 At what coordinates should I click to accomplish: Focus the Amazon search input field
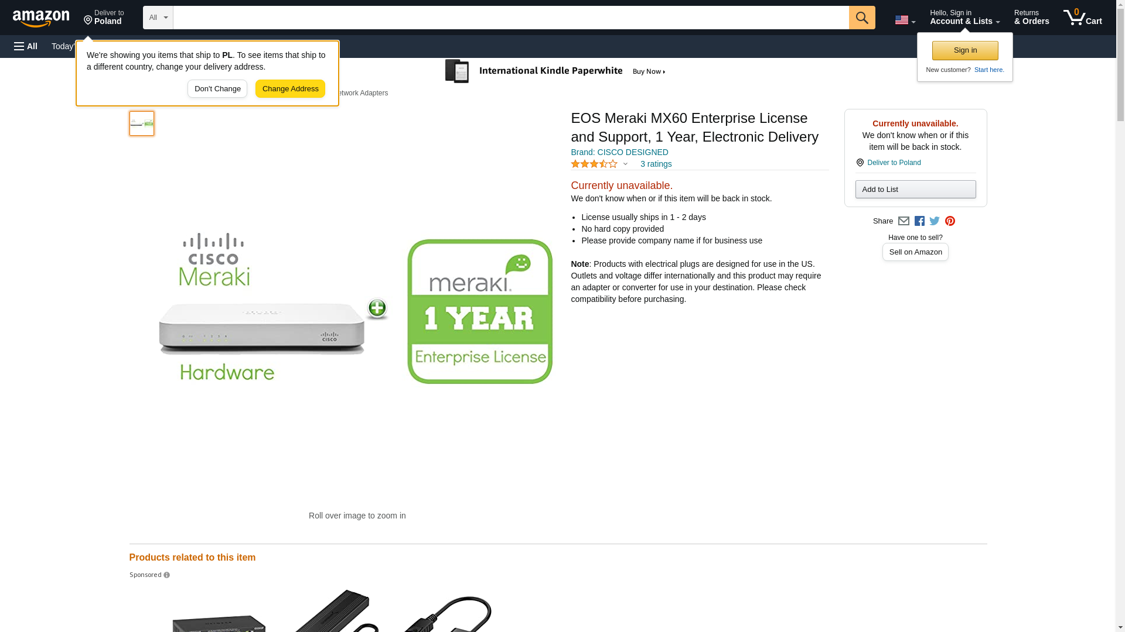(511, 18)
